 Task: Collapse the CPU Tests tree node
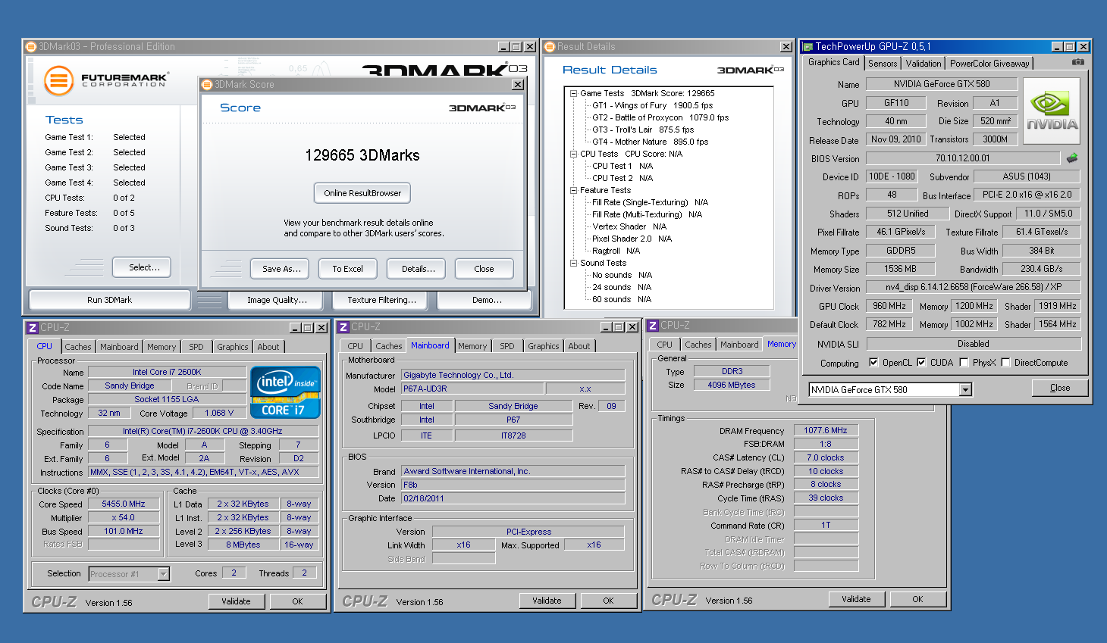(x=574, y=155)
